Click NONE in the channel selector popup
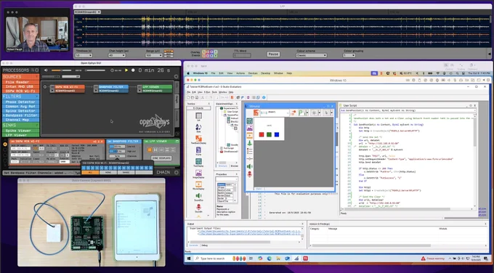Viewport: 494px width, 273px height. (108, 173)
